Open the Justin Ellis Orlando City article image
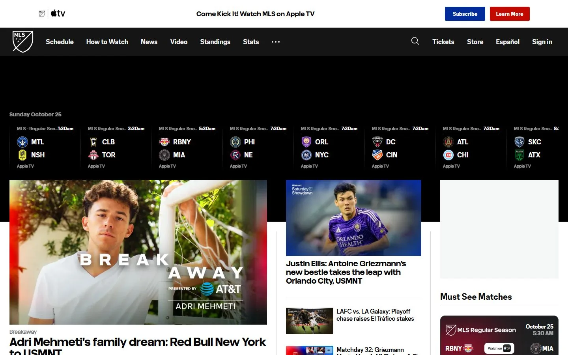This screenshot has height=355, width=568. click(x=353, y=218)
